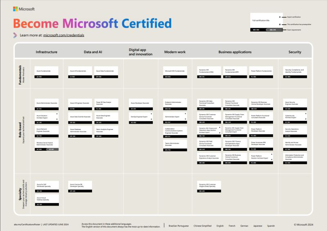Screen dimensions: 327x231
Task: Open the Power Platform Fundamentals card
Action: [x=261, y=72]
